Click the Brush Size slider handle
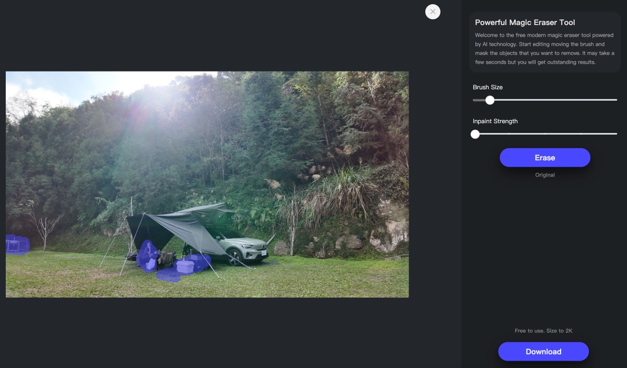Image resolution: width=627 pixels, height=368 pixels. point(490,100)
